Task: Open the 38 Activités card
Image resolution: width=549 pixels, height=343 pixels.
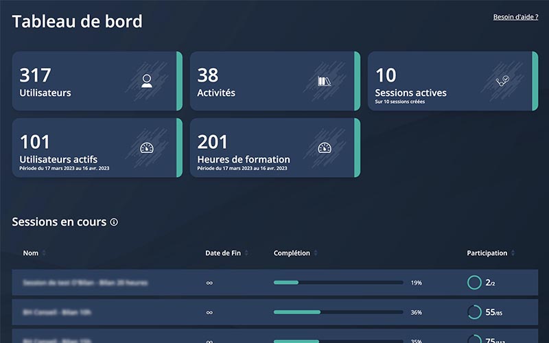Action: [275, 81]
